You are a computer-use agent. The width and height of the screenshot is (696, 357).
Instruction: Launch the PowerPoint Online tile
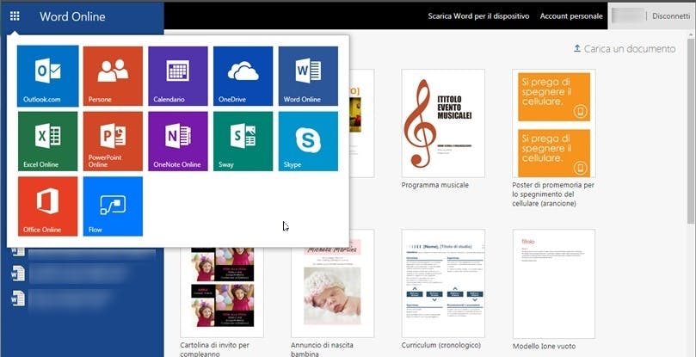coord(113,141)
